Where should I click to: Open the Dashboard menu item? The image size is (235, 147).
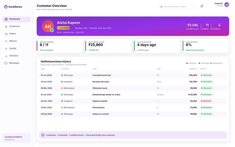[x=17, y=19]
